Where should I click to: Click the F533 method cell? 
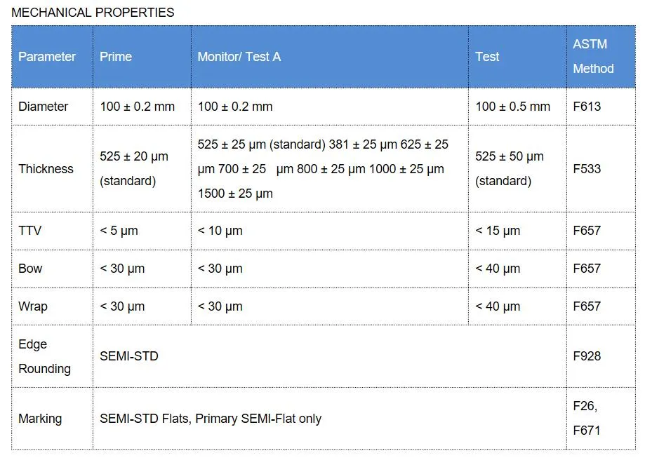coord(587,168)
